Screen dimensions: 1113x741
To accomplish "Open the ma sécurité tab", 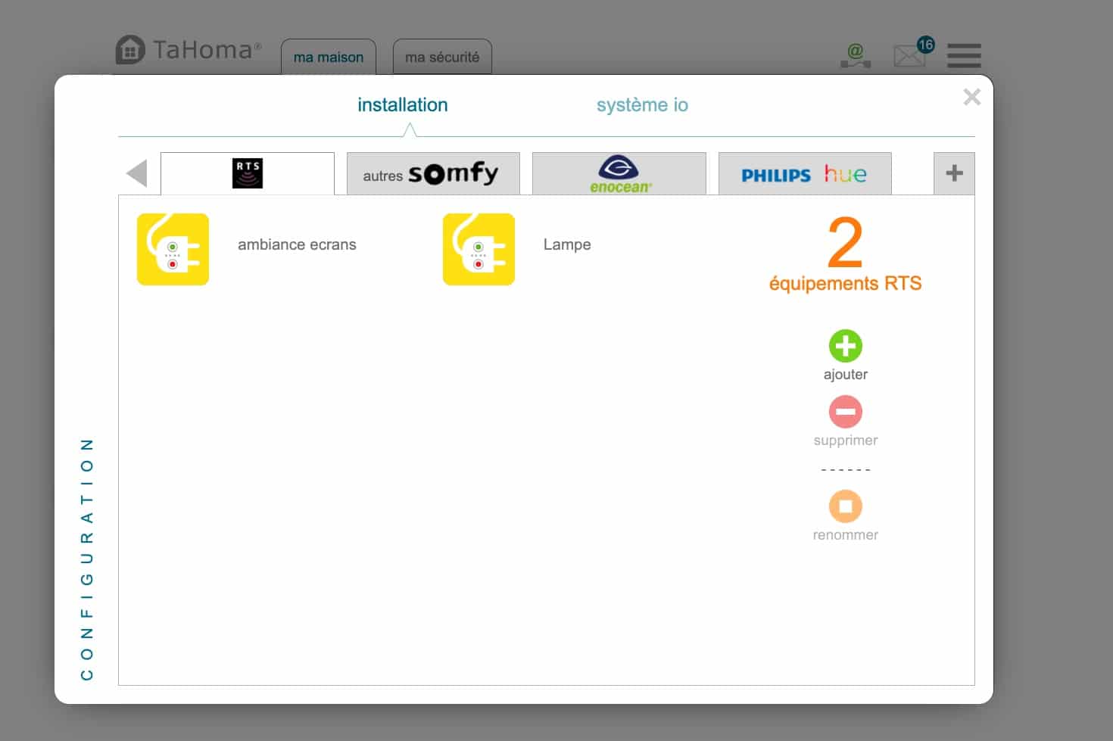I will pyautogui.click(x=442, y=58).
